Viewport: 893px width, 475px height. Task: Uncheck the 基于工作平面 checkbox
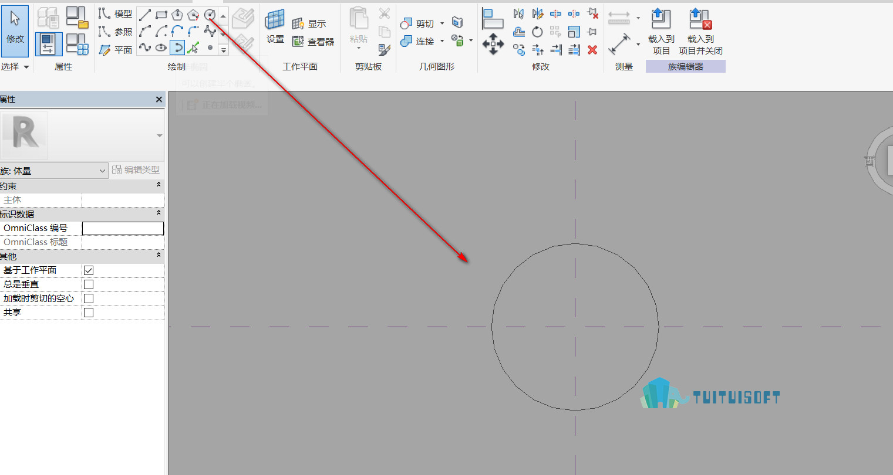click(x=89, y=270)
